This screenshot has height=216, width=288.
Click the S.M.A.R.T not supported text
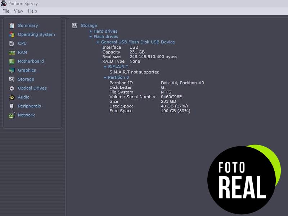click(134, 72)
